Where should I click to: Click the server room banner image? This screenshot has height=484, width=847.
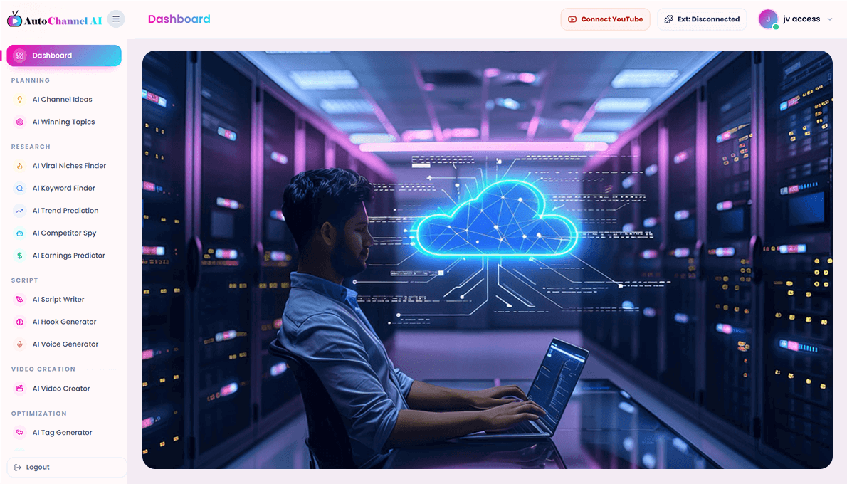coord(488,260)
